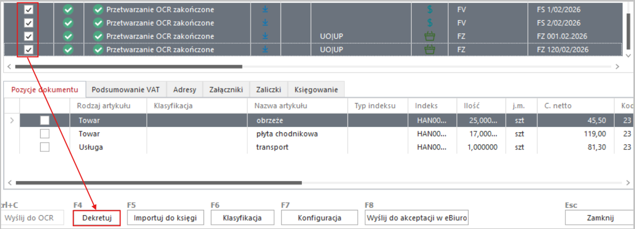Image resolution: width=635 pixels, height=229 pixels.
Task: Click the Typ indeksu column header
Action: pyautogui.click(x=378, y=106)
